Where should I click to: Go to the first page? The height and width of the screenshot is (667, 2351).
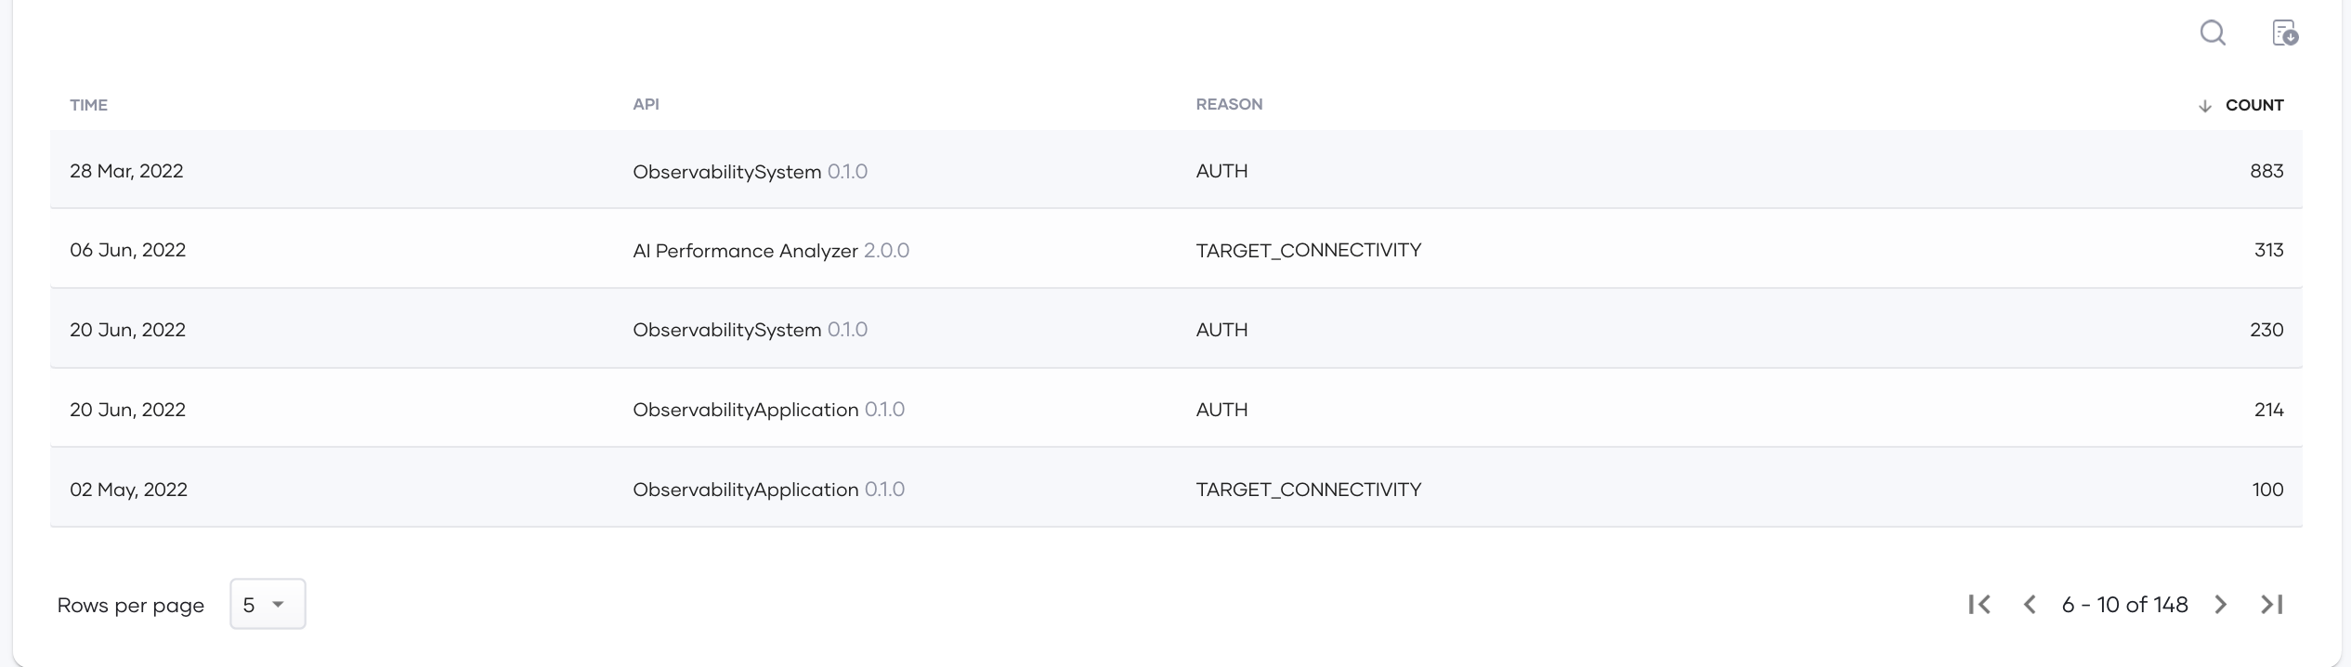click(1979, 605)
